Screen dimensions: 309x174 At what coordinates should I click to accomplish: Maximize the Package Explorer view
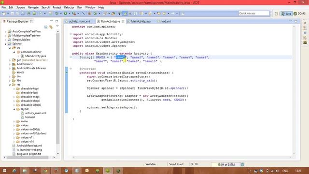click(57, 21)
